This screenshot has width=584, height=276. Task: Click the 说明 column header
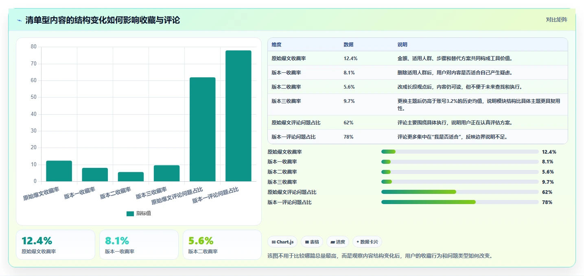(402, 45)
